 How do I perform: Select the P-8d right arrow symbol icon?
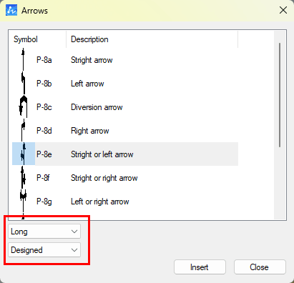click(23, 131)
